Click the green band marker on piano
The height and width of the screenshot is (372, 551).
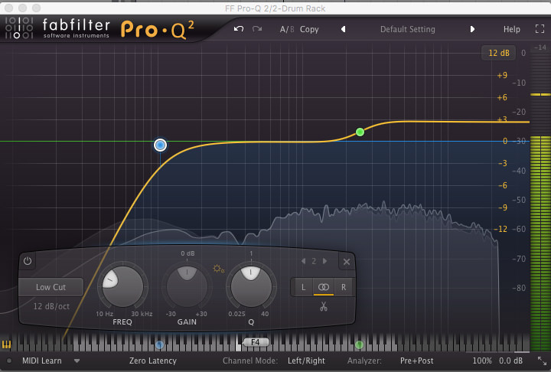[359, 344]
